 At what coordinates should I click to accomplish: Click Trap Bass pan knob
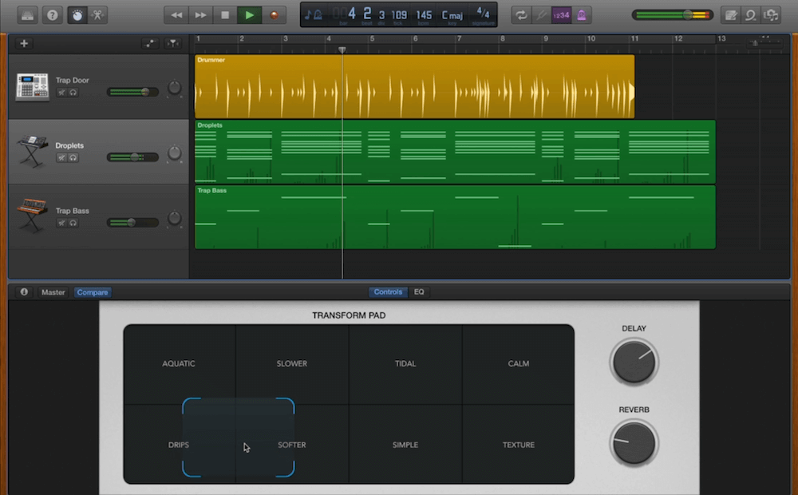coord(174,218)
